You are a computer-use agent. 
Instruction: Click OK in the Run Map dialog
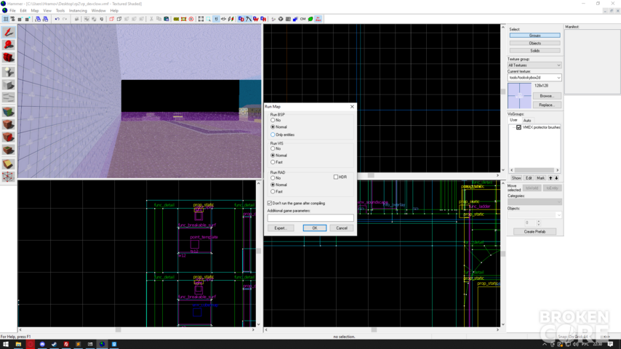[x=314, y=228]
